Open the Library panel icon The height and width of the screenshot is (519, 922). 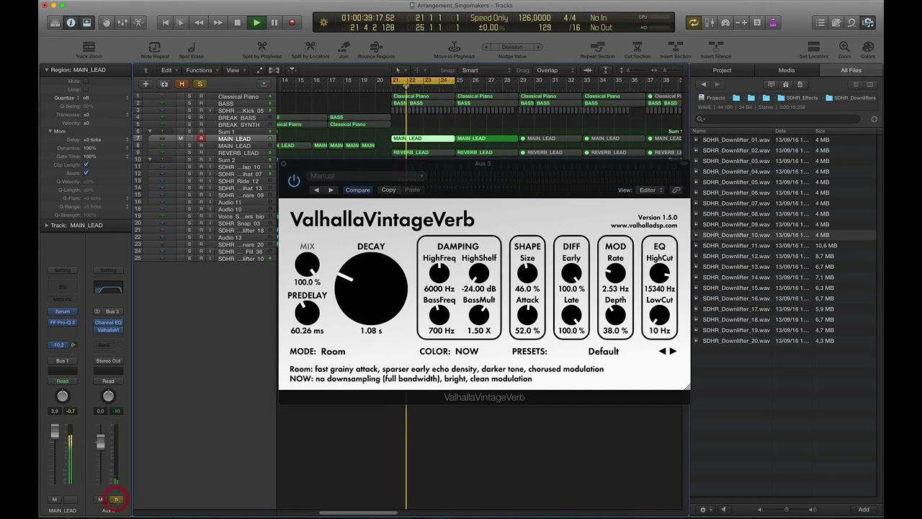tap(55, 22)
